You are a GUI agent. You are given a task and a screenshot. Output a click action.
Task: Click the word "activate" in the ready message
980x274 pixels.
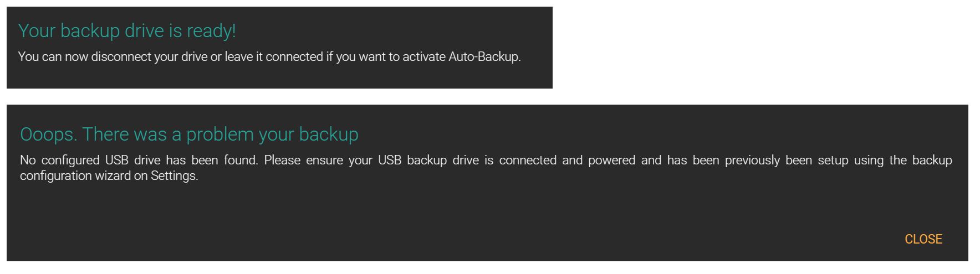(x=423, y=57)
